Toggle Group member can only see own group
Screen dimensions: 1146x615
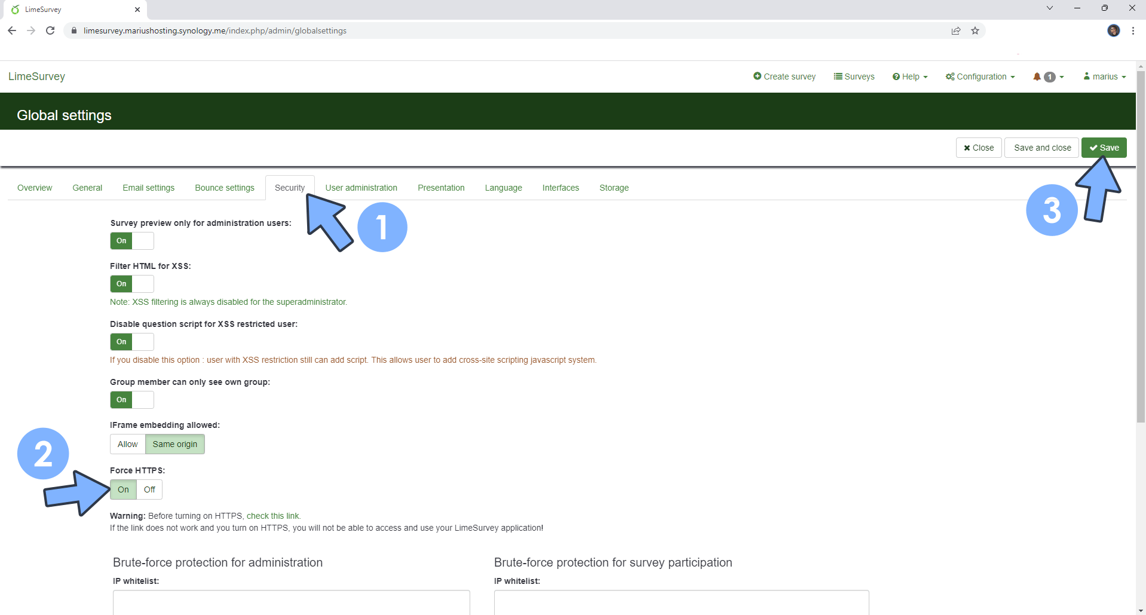click(132, 400)
